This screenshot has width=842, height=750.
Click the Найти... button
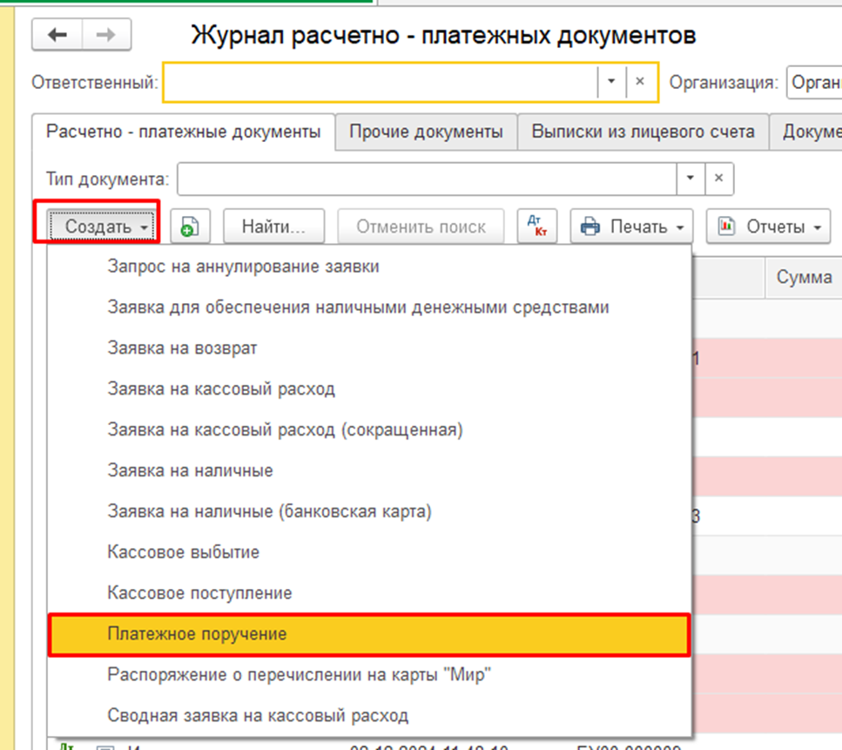(274, 226)
